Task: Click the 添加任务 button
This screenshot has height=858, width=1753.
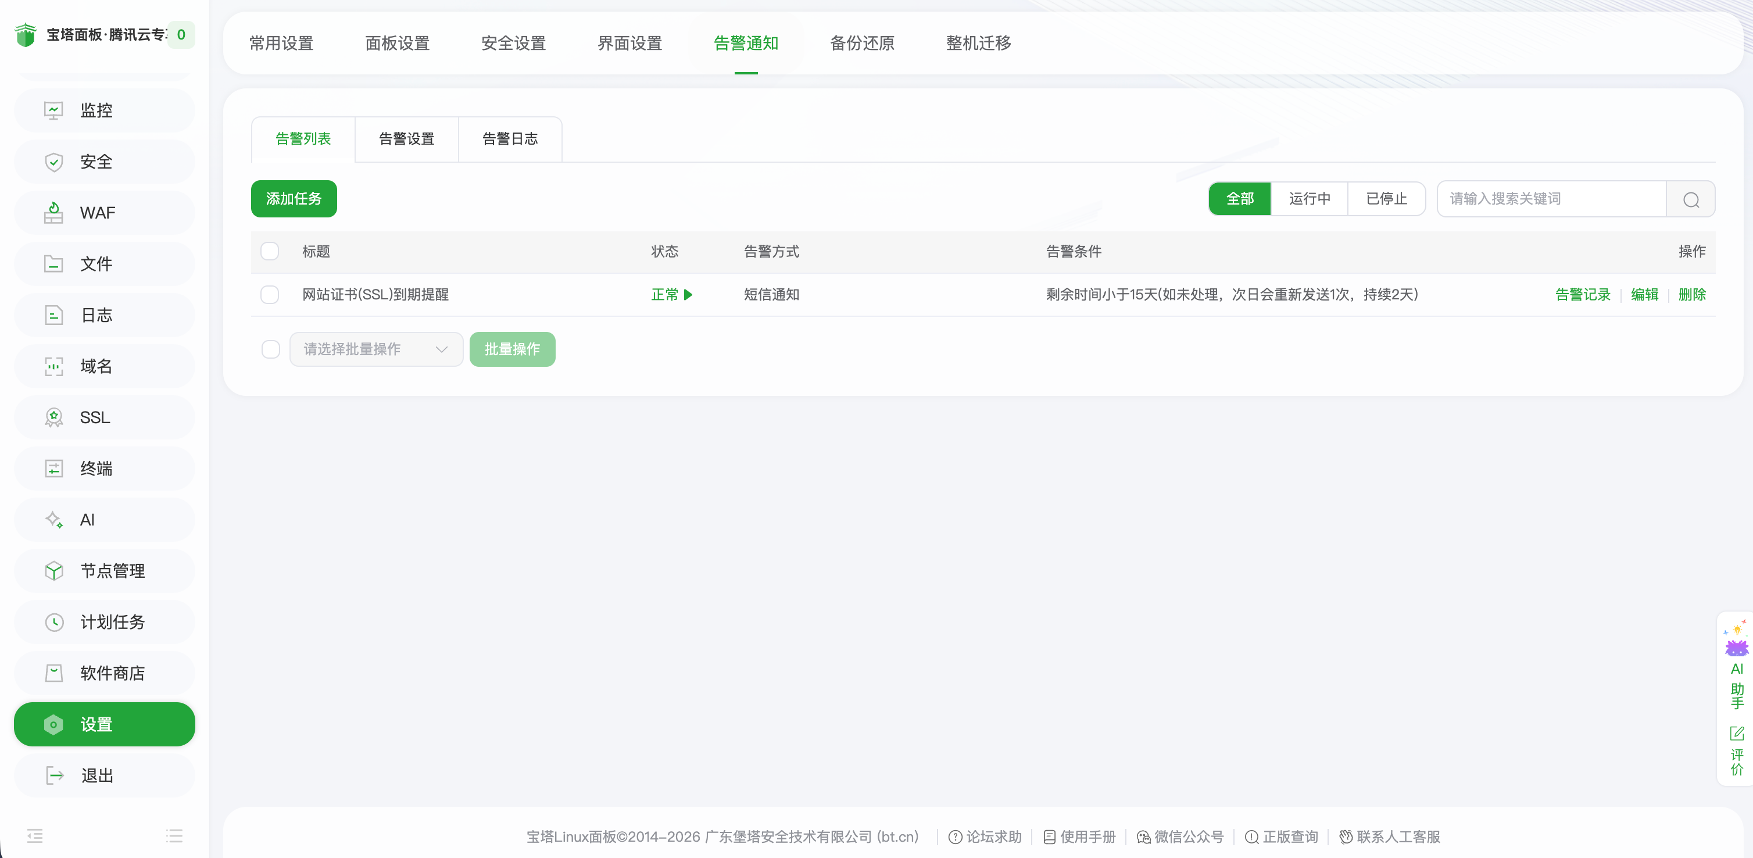Action: pos(294,199)
